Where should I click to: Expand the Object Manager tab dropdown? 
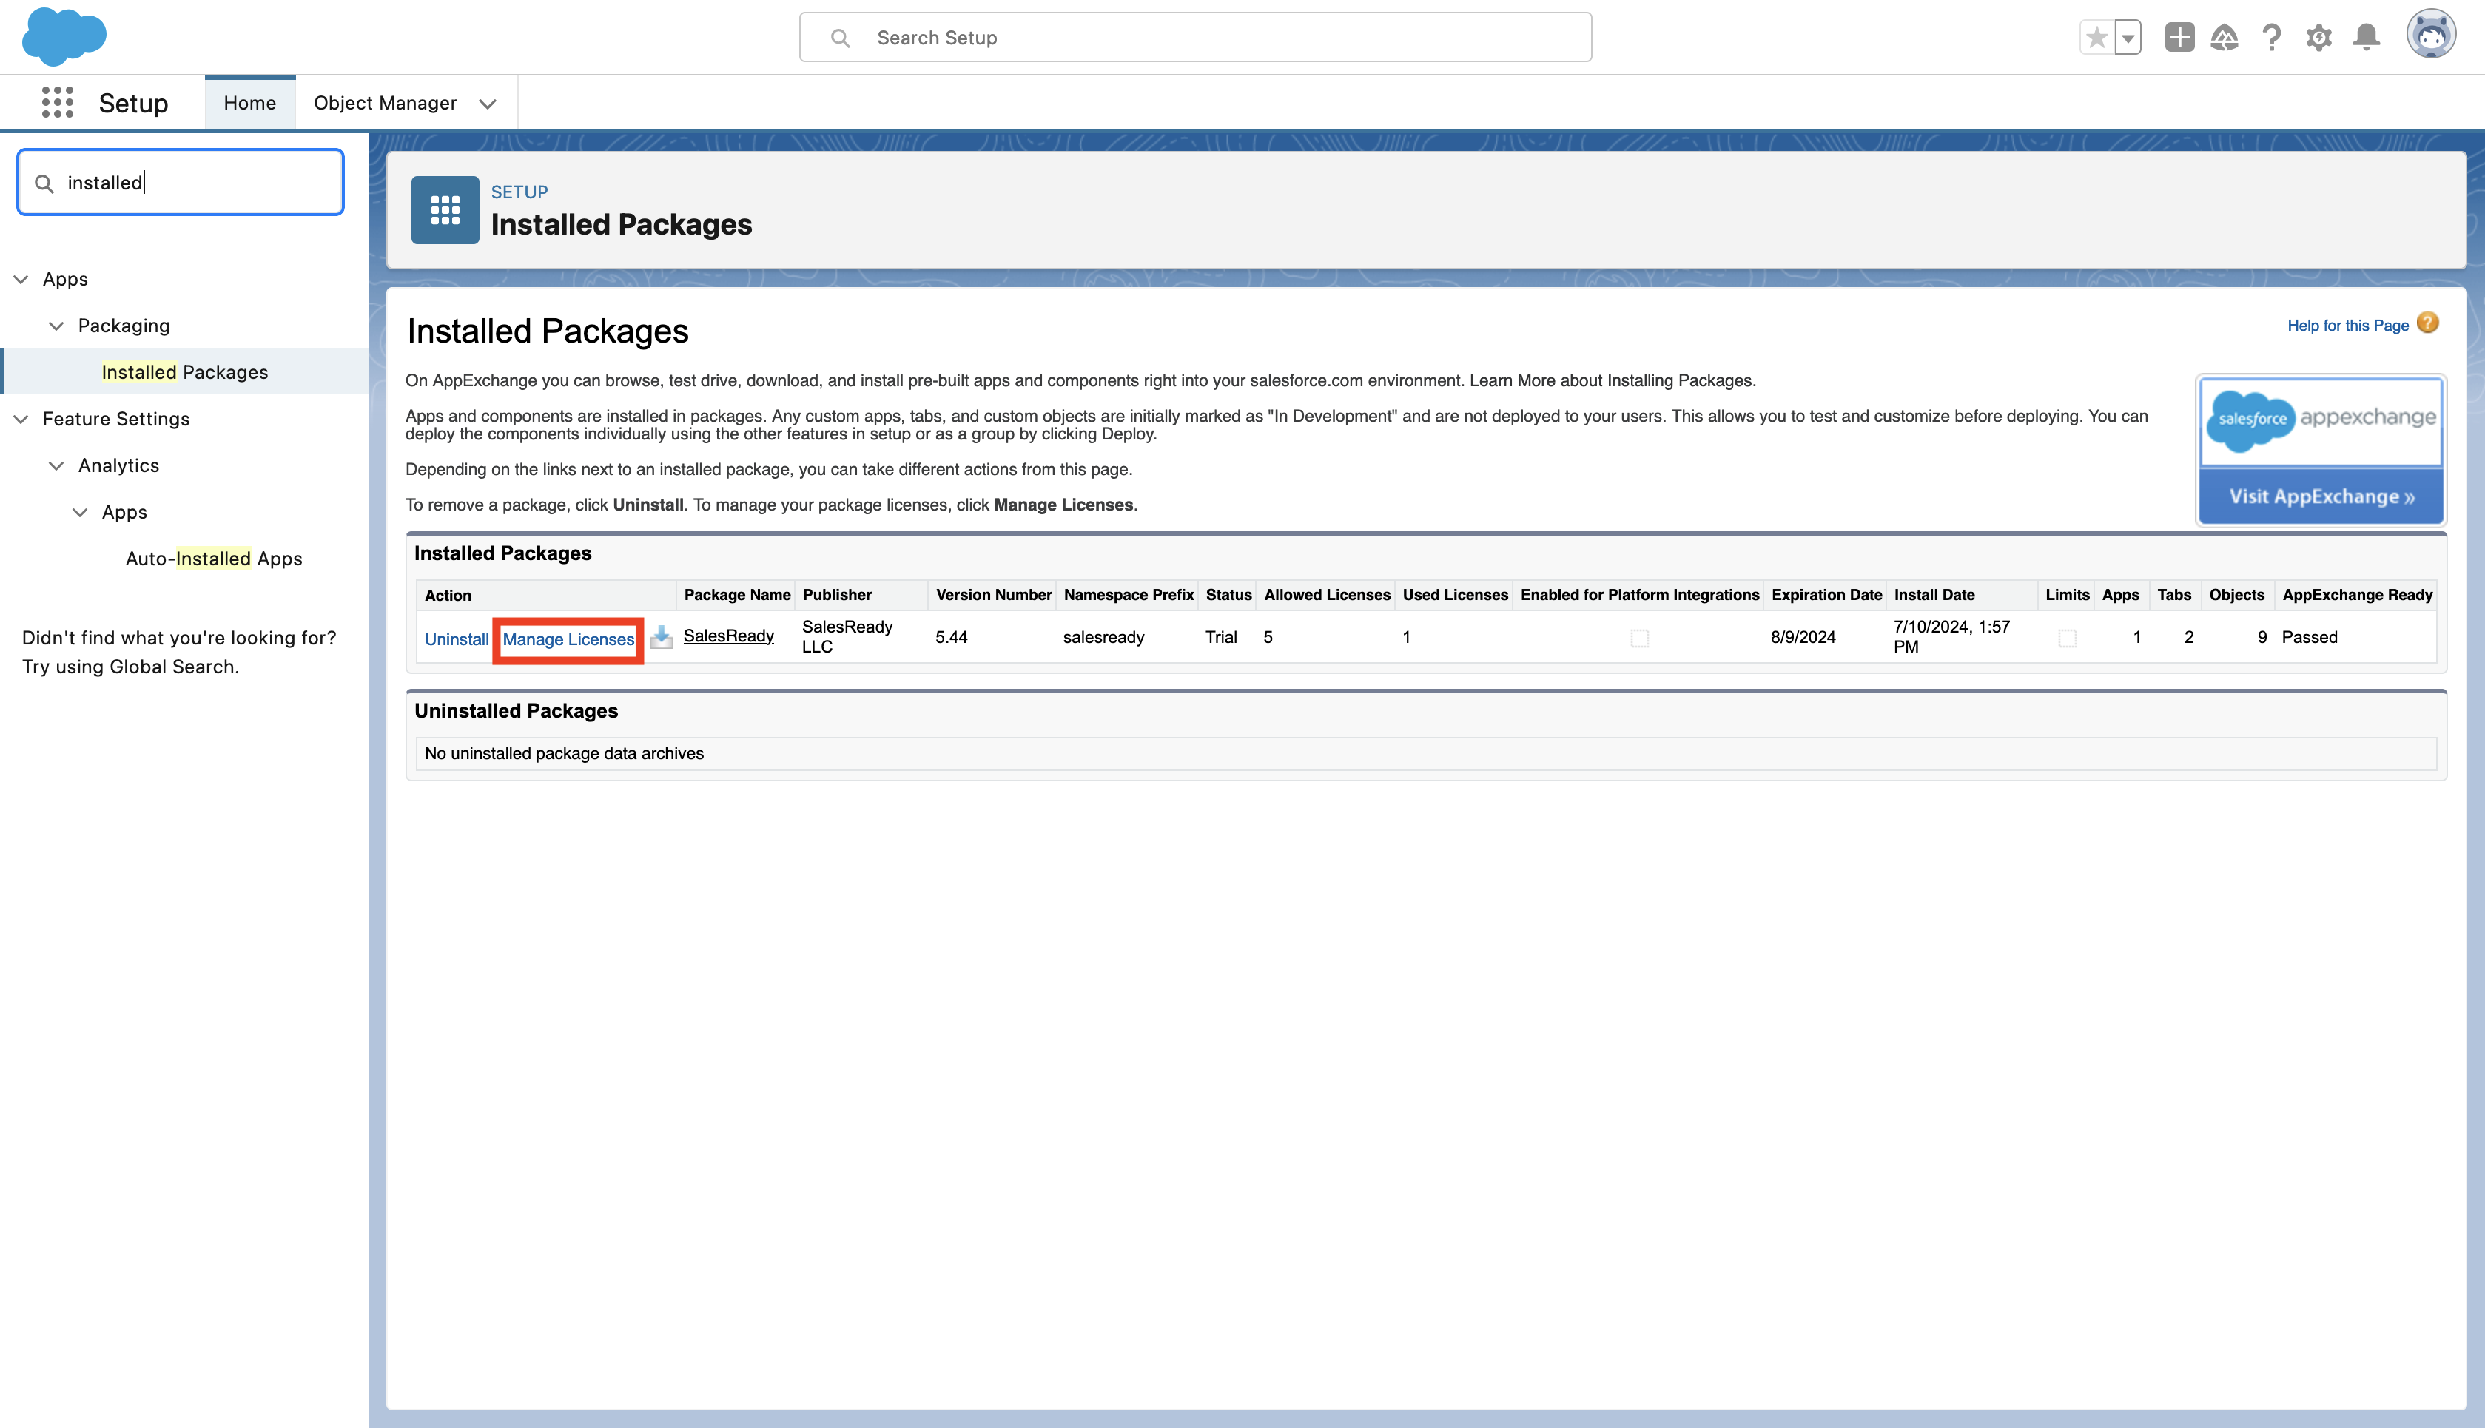(488, 103)
